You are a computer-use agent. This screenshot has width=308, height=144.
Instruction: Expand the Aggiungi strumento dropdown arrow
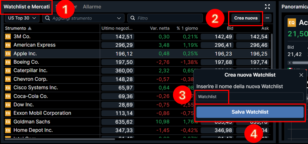point(119,18)
